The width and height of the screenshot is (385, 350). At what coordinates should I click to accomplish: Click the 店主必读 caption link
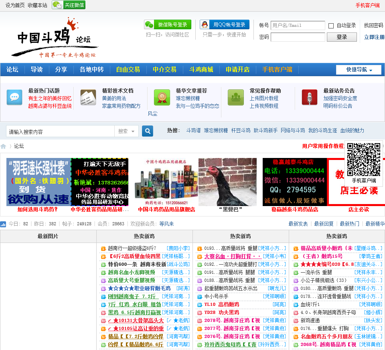[x=359, y=209]
